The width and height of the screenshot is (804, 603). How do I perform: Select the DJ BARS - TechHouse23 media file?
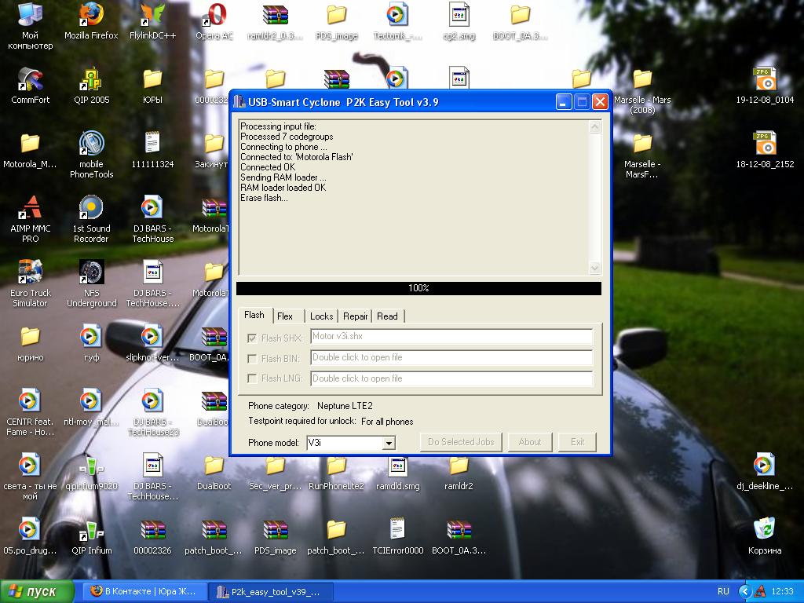click(153, 412)
